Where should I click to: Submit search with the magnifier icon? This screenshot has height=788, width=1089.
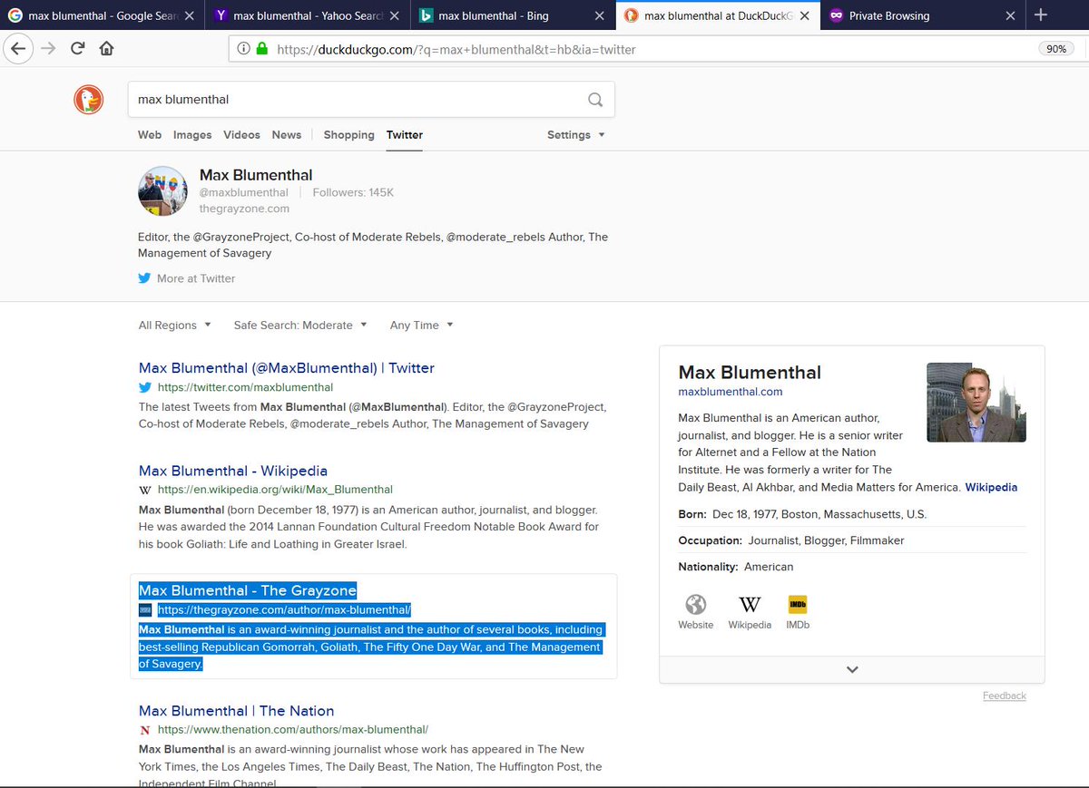595,100
